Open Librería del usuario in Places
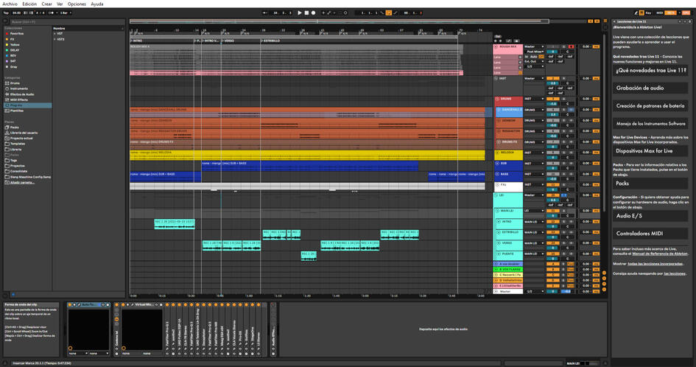Viewport: 696px width, 367px height. coord(24,133)
